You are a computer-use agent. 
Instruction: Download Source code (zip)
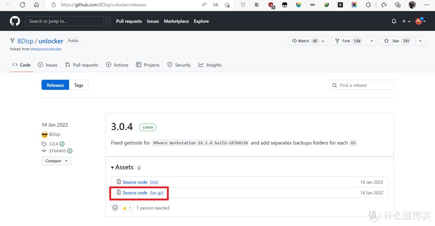141,182
